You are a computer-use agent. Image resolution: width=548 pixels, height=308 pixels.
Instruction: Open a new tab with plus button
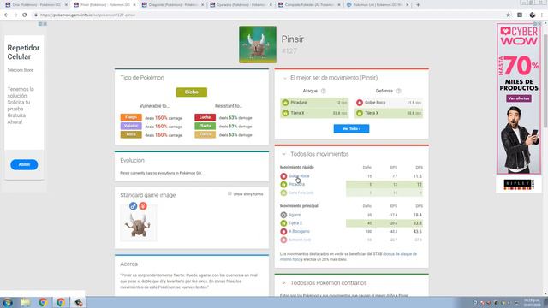pyautogui.click(x=418, y=5)
